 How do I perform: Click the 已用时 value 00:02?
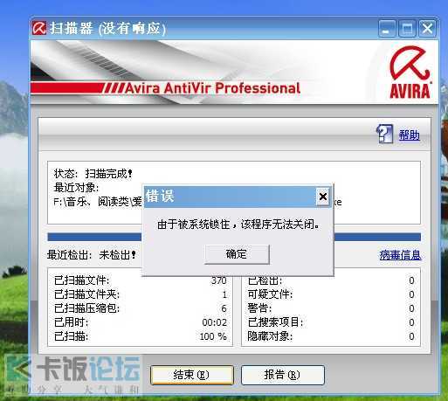[215, 322]
